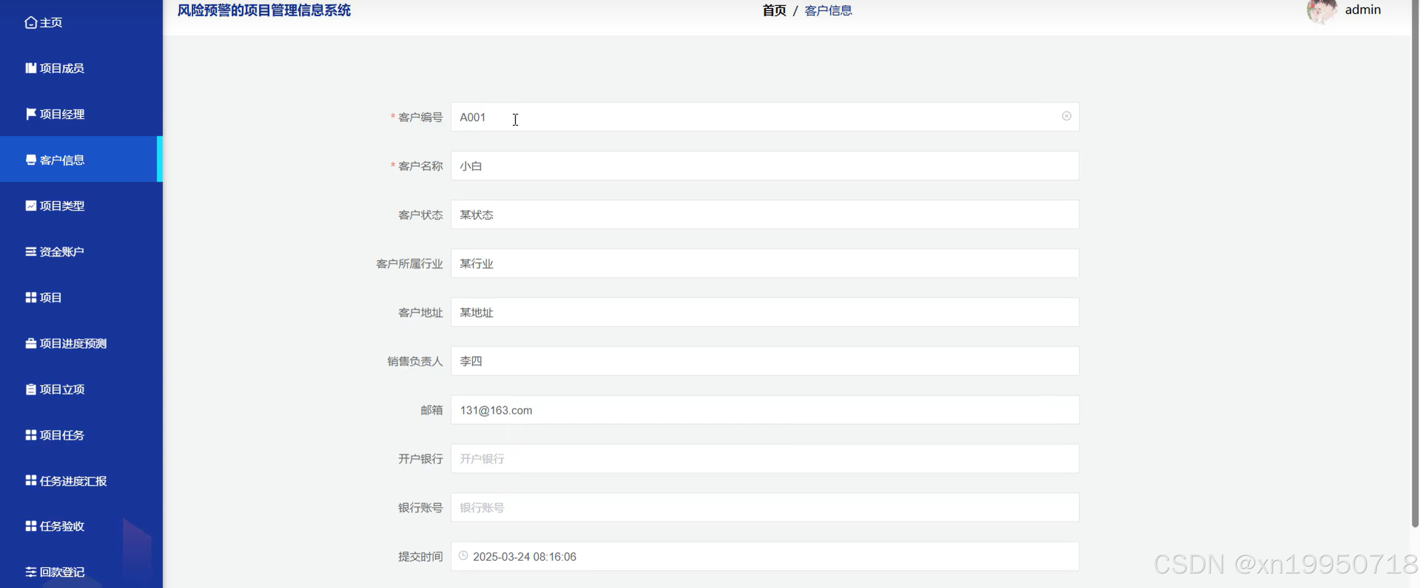Click the 客户地址 field label
The image size is (1420, 588).
[x=420, y=313]
